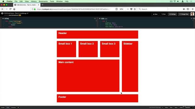This screenshot has width=195, height=109.
Task: Open the Bookmarks menu
Action: (x=43, y=1)
